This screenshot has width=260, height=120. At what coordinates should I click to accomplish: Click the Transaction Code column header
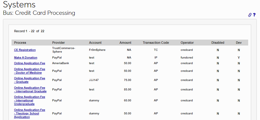tap(156, 43)
